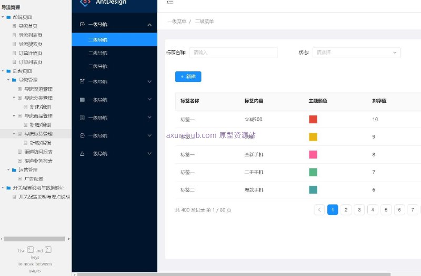Screen dimensions: 421x276
Task: Collapse the 运营管理 tree arrow
Action: [8, 169]
